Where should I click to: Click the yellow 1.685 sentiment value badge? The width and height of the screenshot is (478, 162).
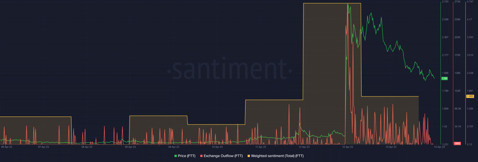470,96
